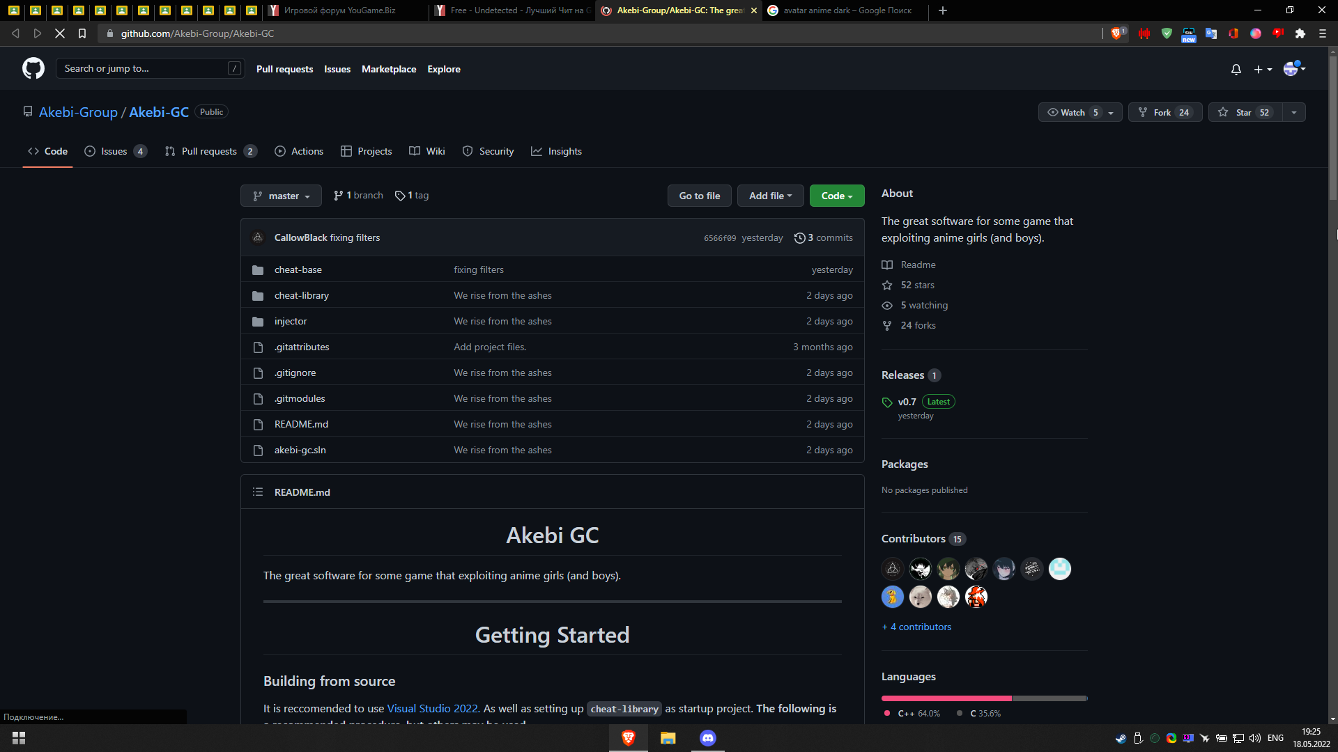
Task: Open the browser hamburger menu
Action: click(x=1323, y=33)
